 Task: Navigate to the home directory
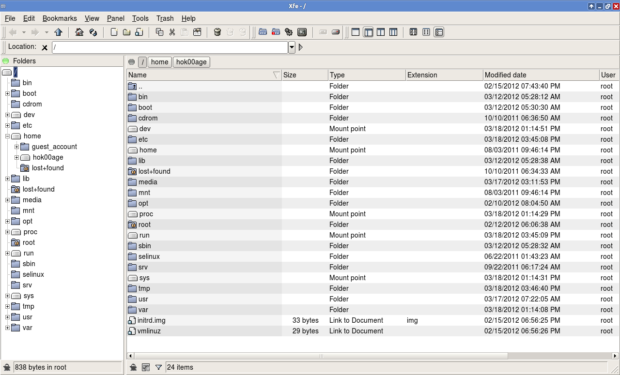coord(78,32)
